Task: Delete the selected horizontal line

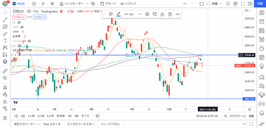Action: 170,14
